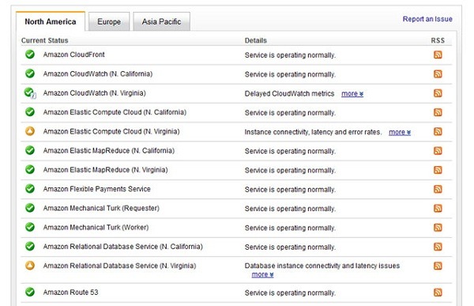
Task: Click 'Amazon Route 53' service name
Action: [x=71, y=293]
